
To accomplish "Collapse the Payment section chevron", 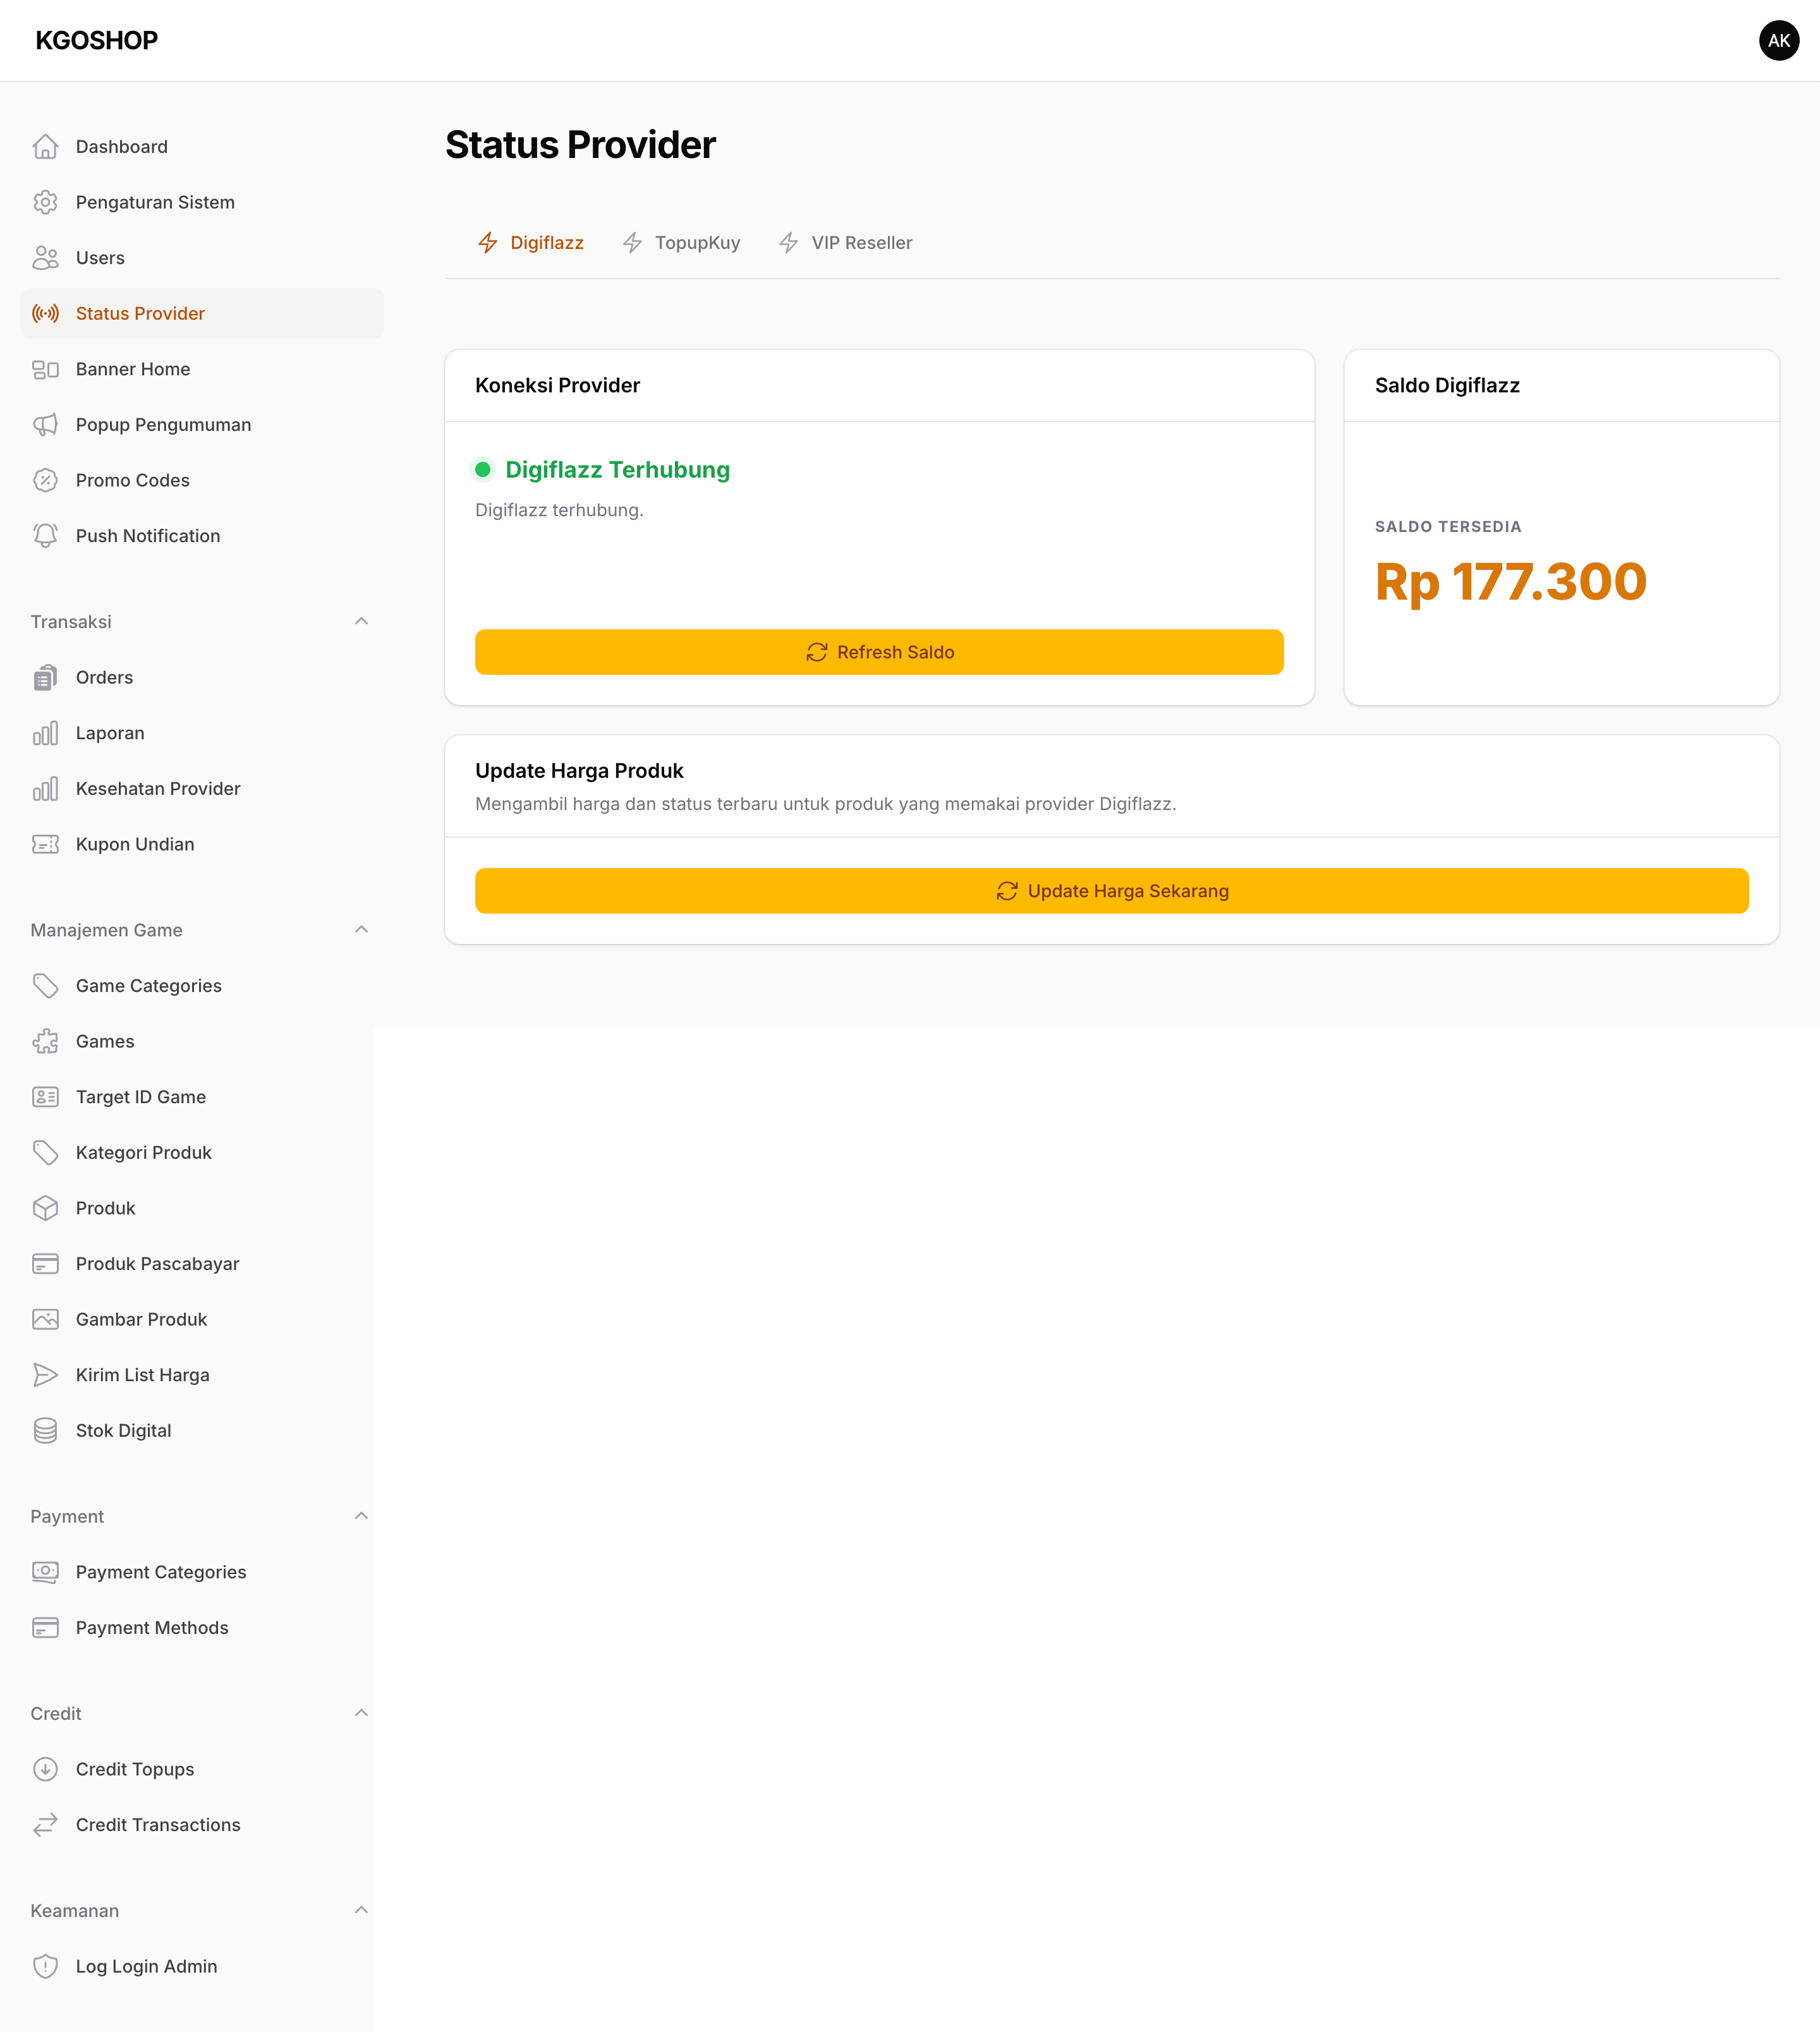I will tap(361, 1516).
